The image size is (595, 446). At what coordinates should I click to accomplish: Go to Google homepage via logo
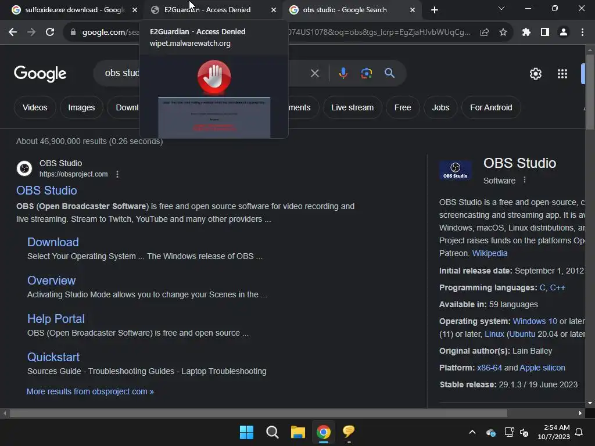40,74
